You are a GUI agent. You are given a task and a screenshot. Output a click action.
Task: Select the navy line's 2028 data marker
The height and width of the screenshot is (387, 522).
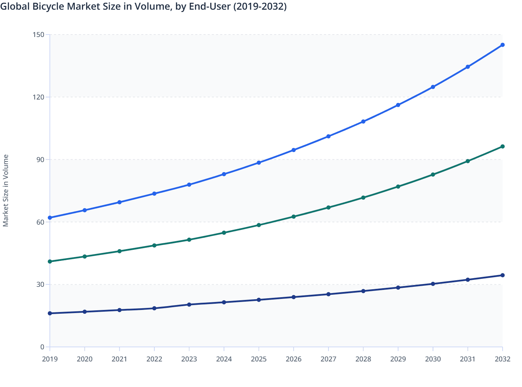coord(363,291)
